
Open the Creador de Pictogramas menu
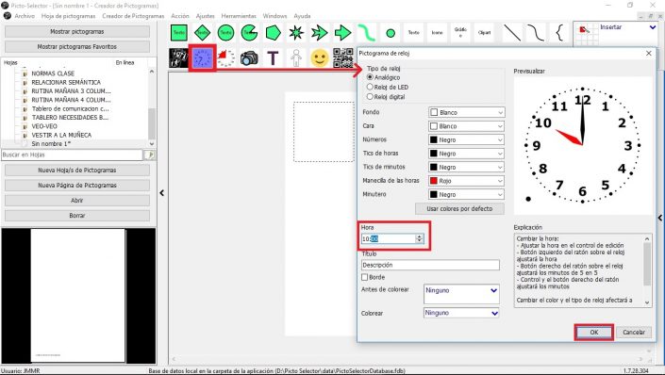[x=133, y=16]
